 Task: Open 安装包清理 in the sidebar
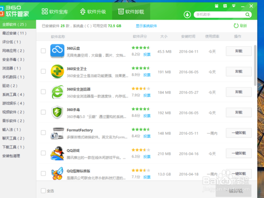(x=18, y=156)
